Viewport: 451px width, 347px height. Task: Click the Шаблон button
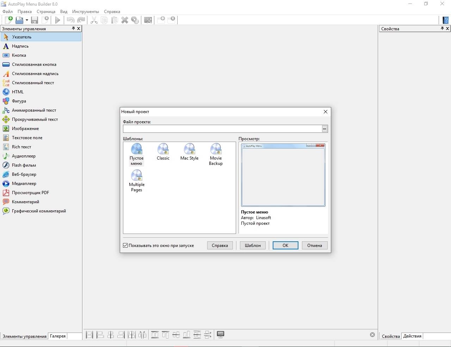253,246
